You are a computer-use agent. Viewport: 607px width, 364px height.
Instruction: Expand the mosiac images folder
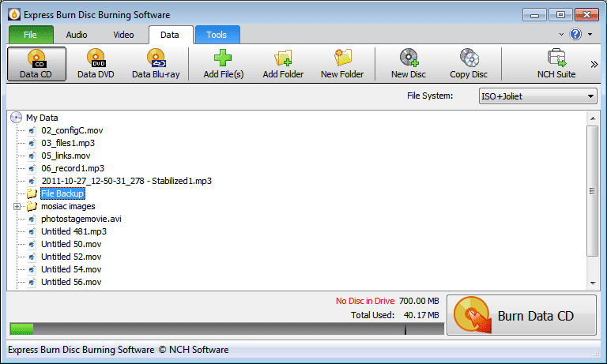coord(17,206)
